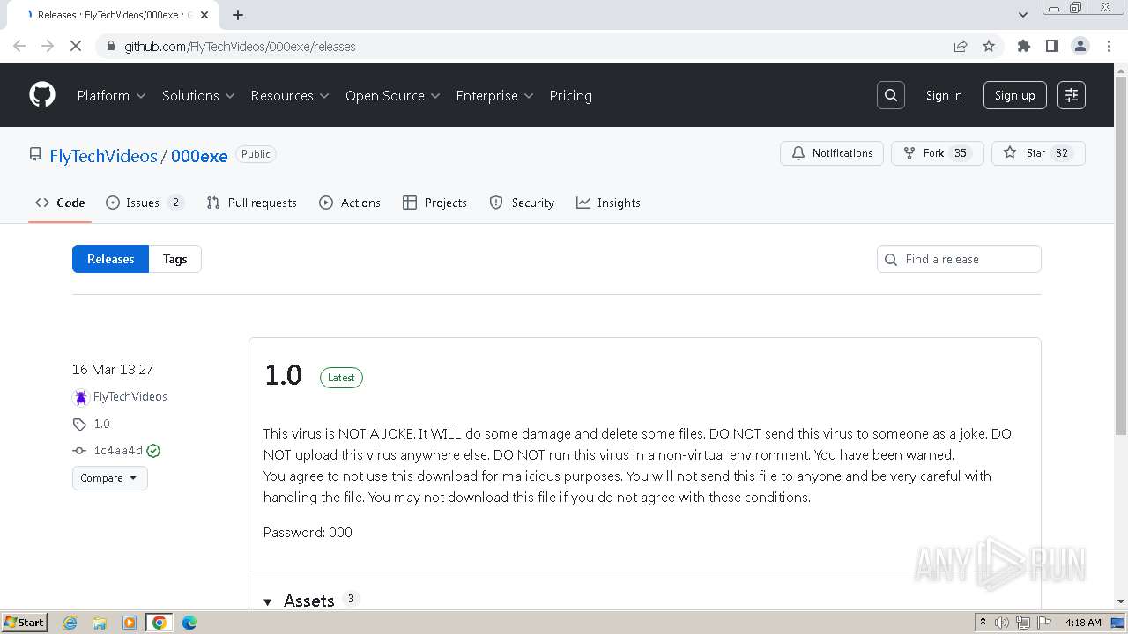Launch Microsoft Edge from the taskbar
Viewport: 1128px width, 634px height.
tap(189, 623)
